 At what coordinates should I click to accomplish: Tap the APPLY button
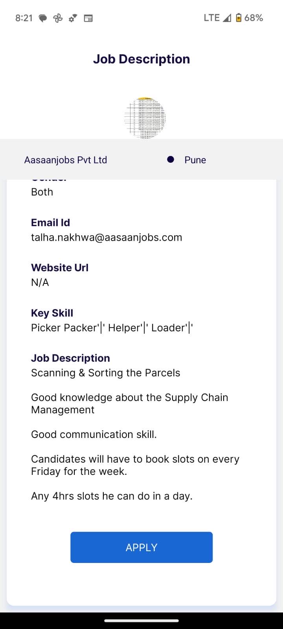141,547
